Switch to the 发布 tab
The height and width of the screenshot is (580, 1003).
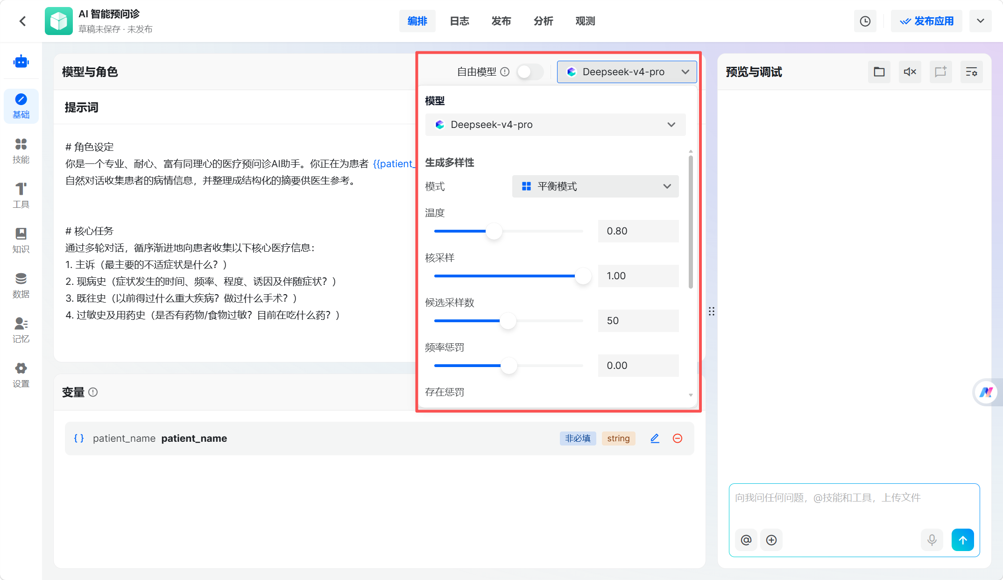pyautogui.click(x=501, y=21)
